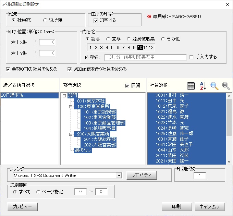Select the 社員宛 radio button

click(13, 20)
